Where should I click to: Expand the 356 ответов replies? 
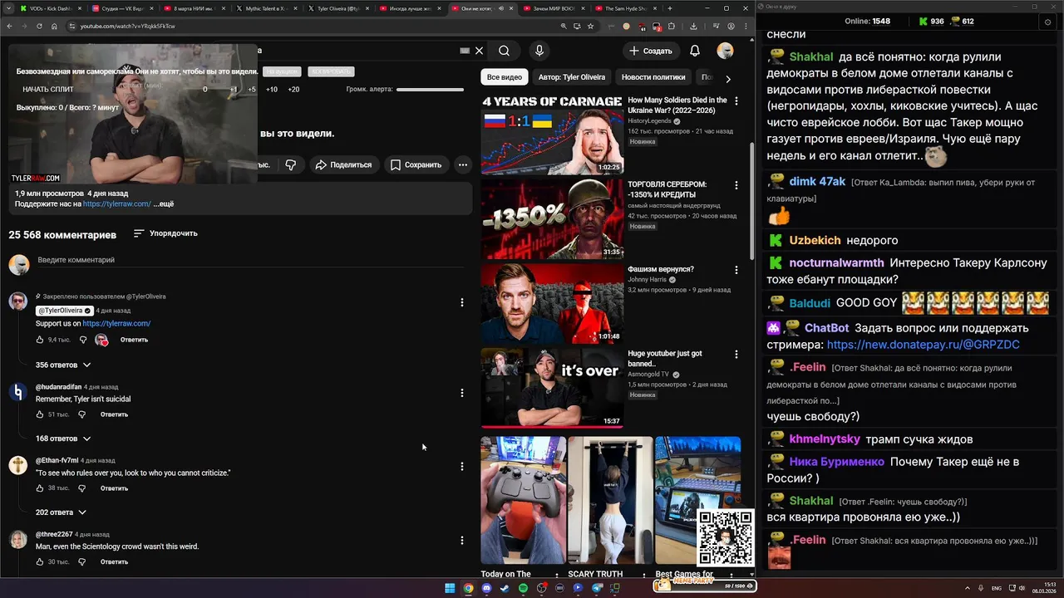[x=63, y=365]
